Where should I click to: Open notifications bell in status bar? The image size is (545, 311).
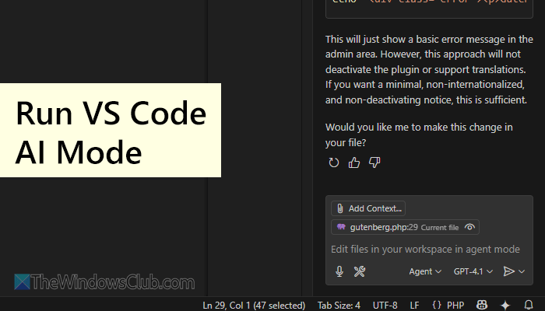529,305
